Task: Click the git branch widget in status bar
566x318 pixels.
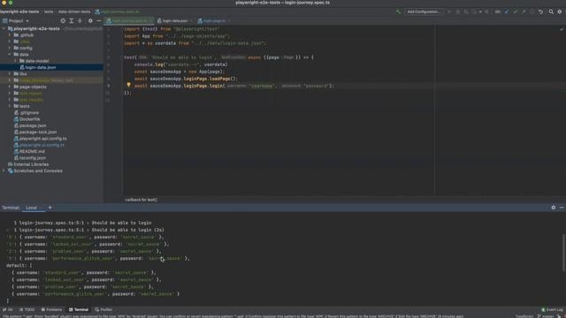Action: 547,316
